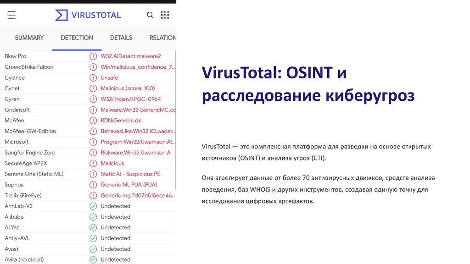Open the hamburger menu
The width and height of the screenshot is (470, 264).
point(11,15)
